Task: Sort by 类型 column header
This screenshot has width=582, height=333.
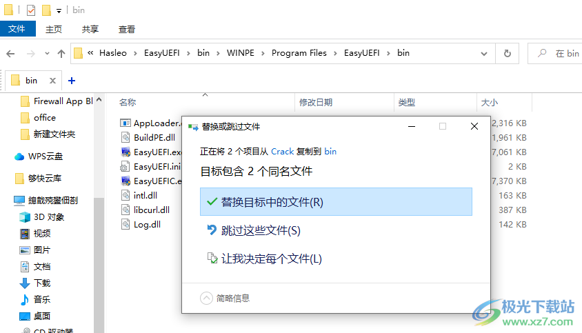Action: [406, 103]
